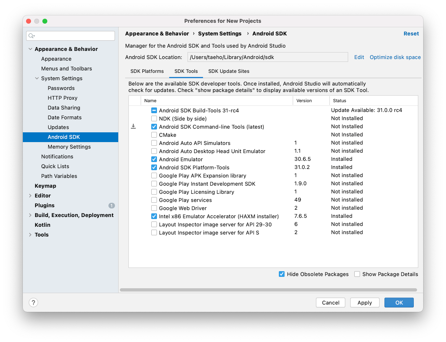Click version 30.6.5 of Android Emulator
Image resolution: width=446 pixels, height=342 pixels.
302,159
